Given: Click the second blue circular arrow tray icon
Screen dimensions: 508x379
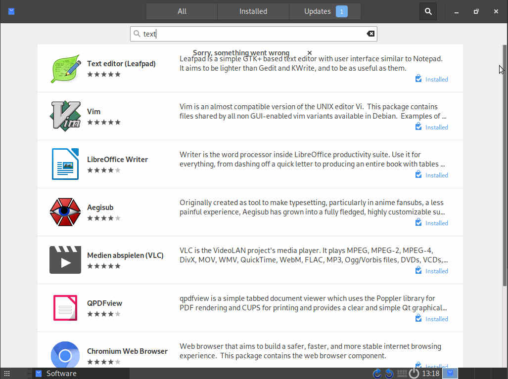Looking at the screenshot, I should pyautogui.click(x=389, y=374).
